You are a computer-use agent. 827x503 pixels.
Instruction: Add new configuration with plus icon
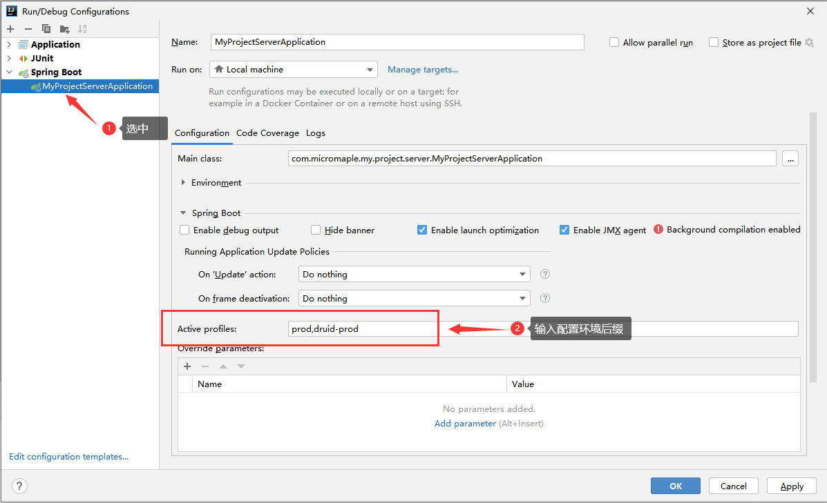tap(10, 29)
